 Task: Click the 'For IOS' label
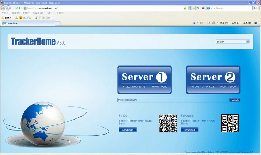(123, 116)
